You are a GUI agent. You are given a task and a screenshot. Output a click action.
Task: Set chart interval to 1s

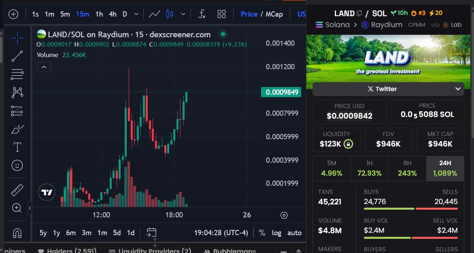coord(35,14)
